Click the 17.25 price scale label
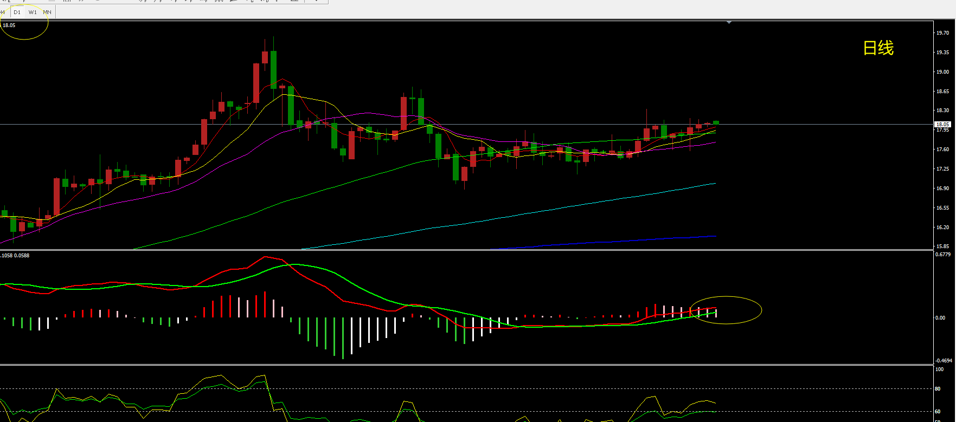This screenshot has height=422, width=956. coord(942,168)
